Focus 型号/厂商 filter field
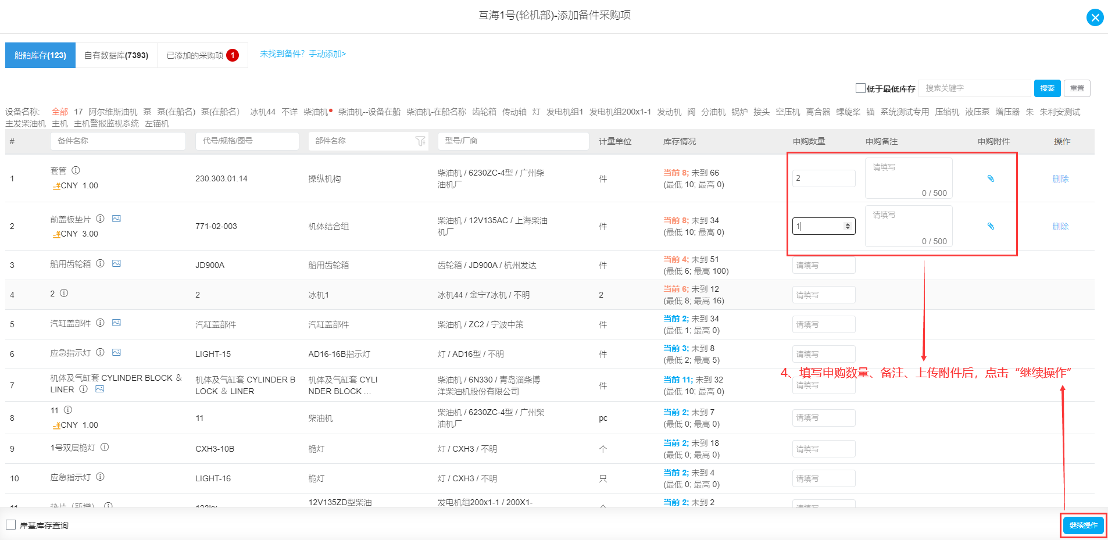The image size is (1108, 540). 513,141
